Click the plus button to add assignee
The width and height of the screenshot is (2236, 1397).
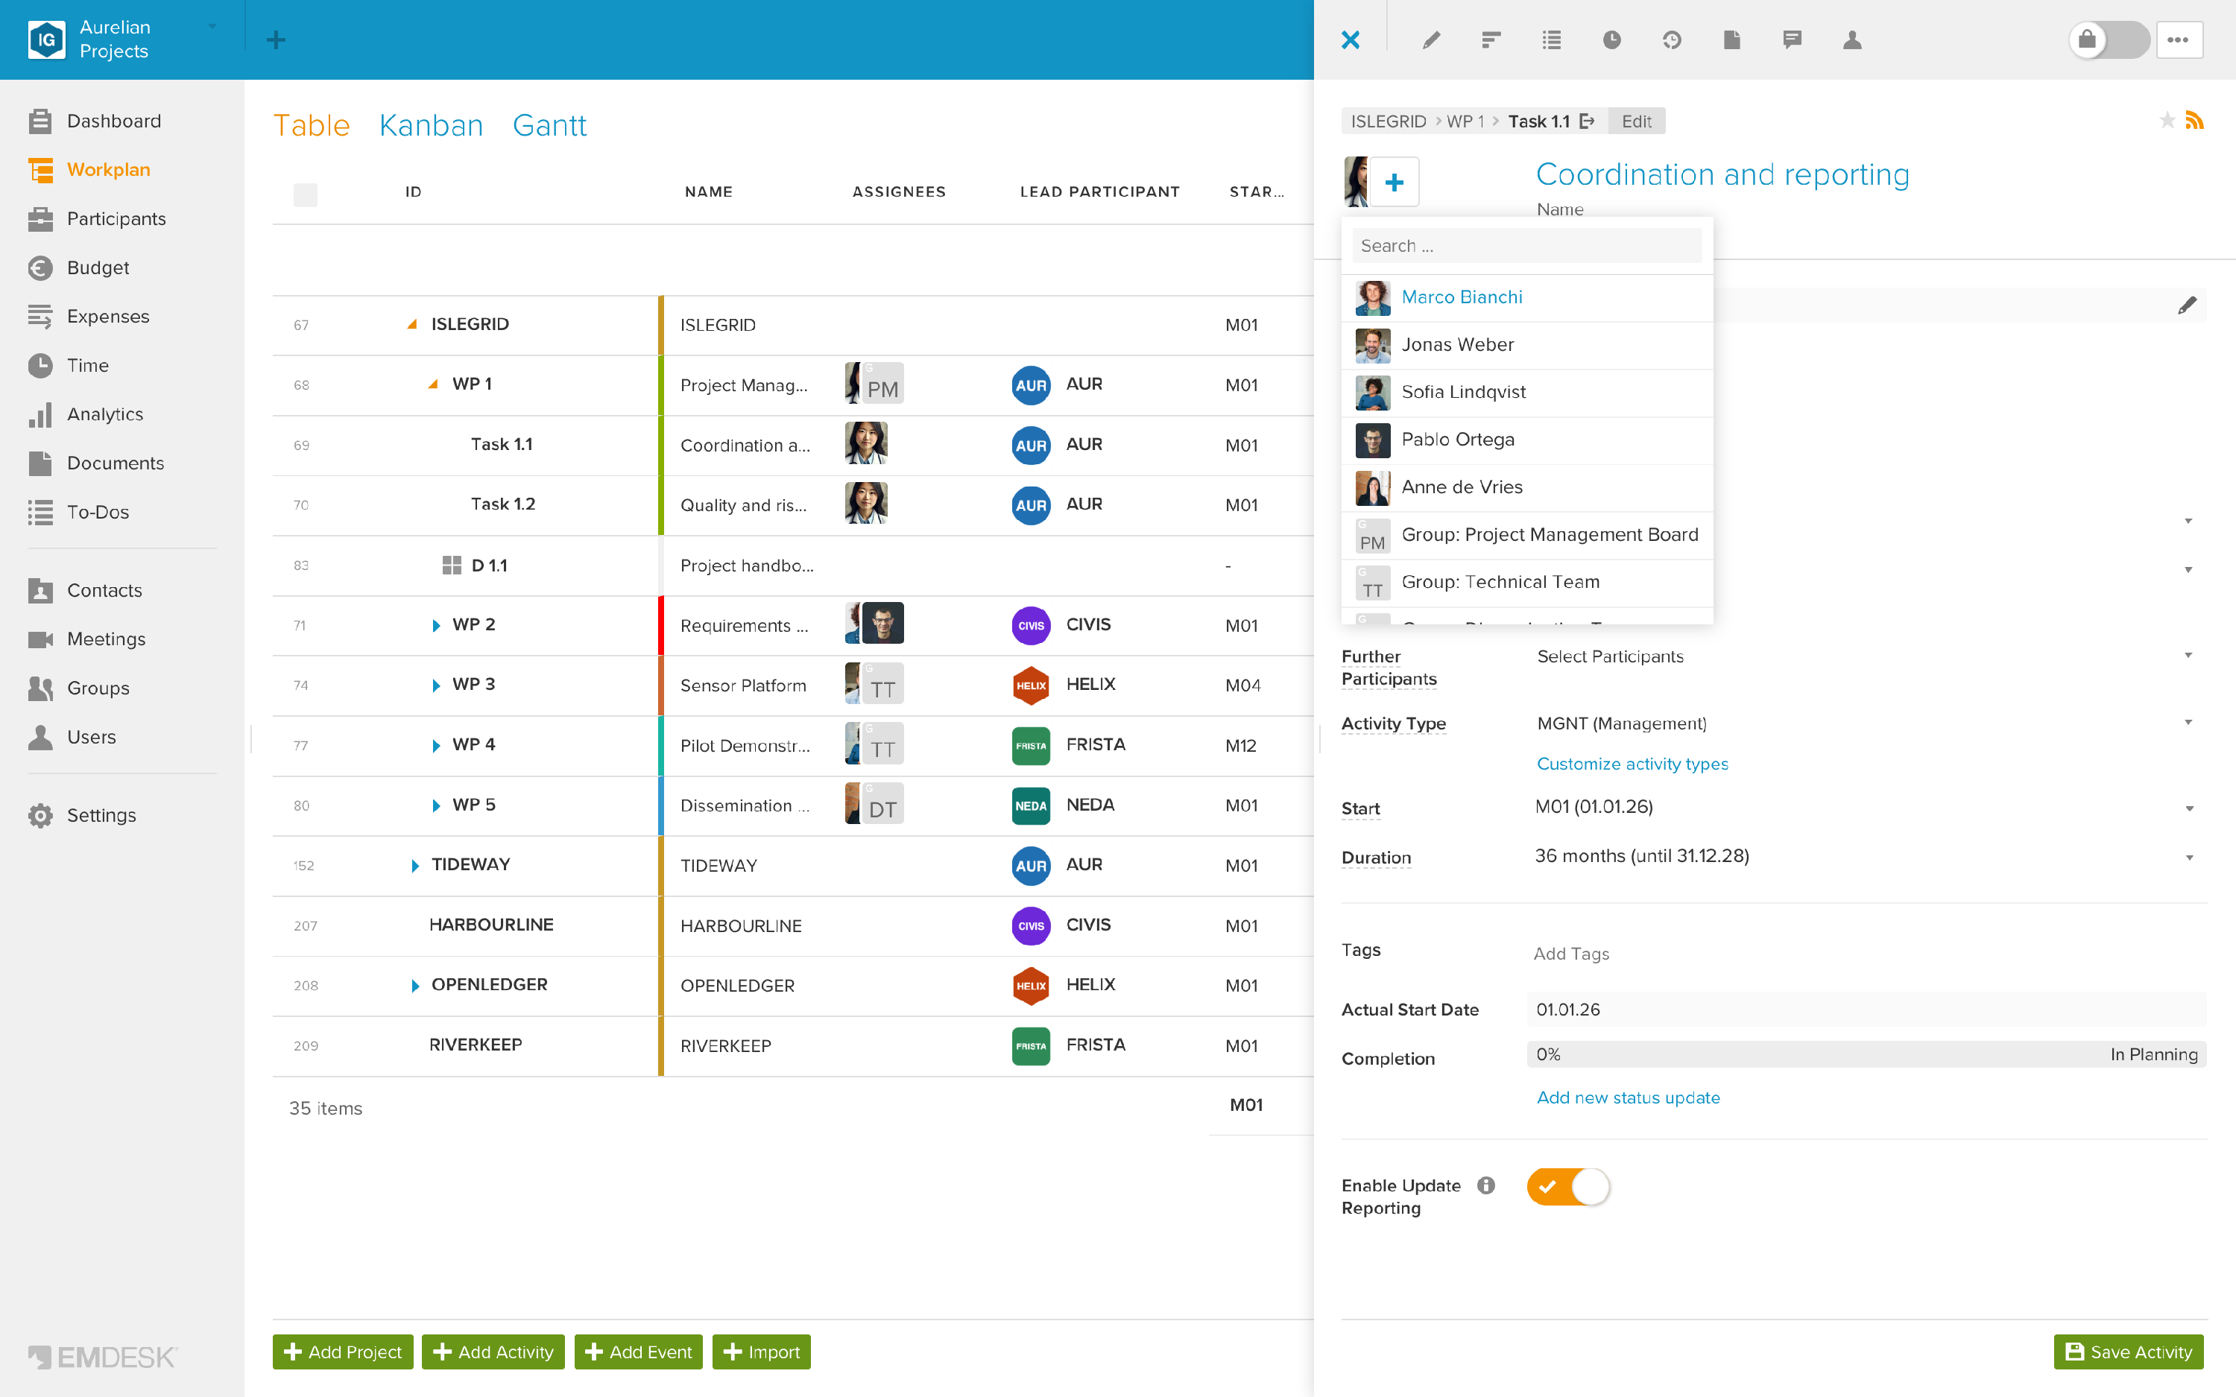[1395, 182]
